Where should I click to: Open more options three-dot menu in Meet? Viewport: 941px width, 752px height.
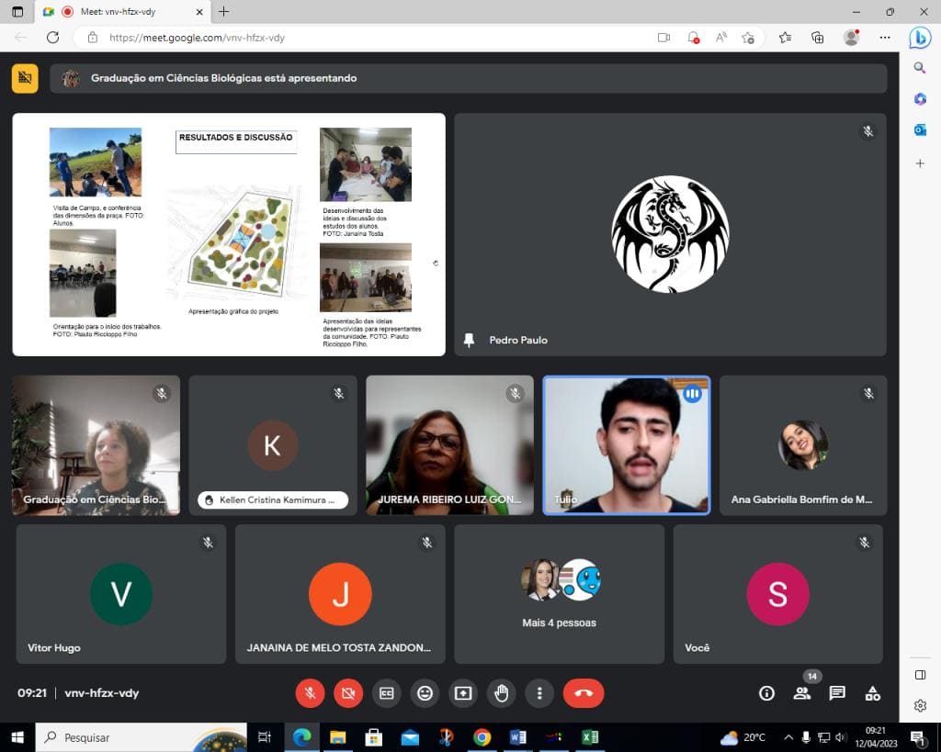click(x=539, y=693)
